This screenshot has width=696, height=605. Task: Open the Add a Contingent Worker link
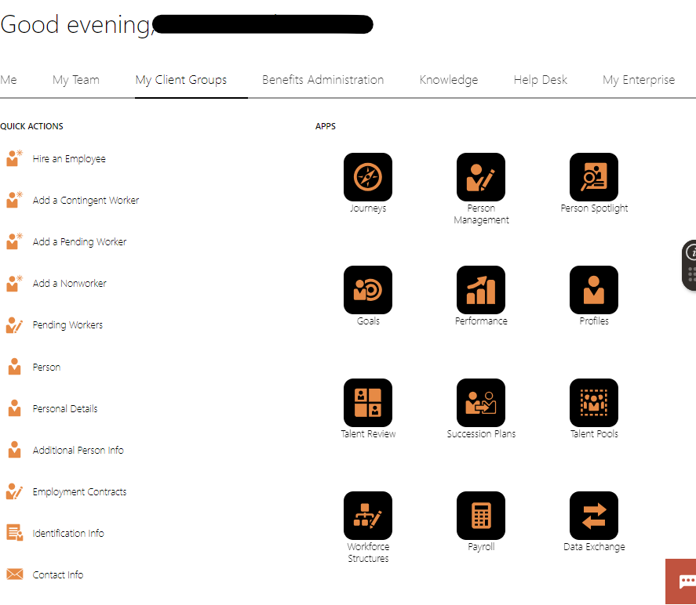coord(86,201)
